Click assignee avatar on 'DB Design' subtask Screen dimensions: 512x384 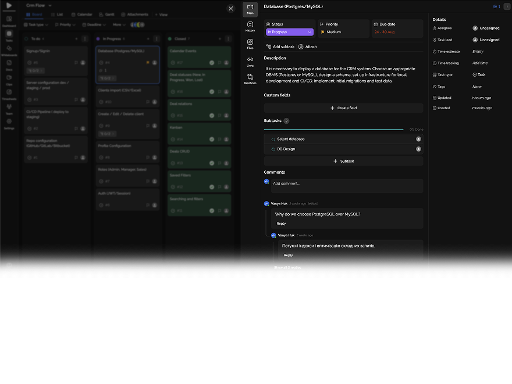(x=418, y=149)
